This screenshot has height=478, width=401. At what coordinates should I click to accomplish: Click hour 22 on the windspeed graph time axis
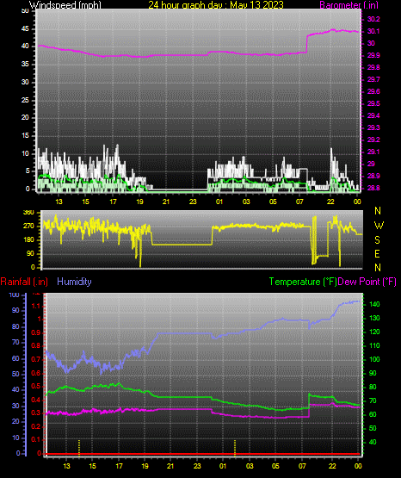click(330, 202)
